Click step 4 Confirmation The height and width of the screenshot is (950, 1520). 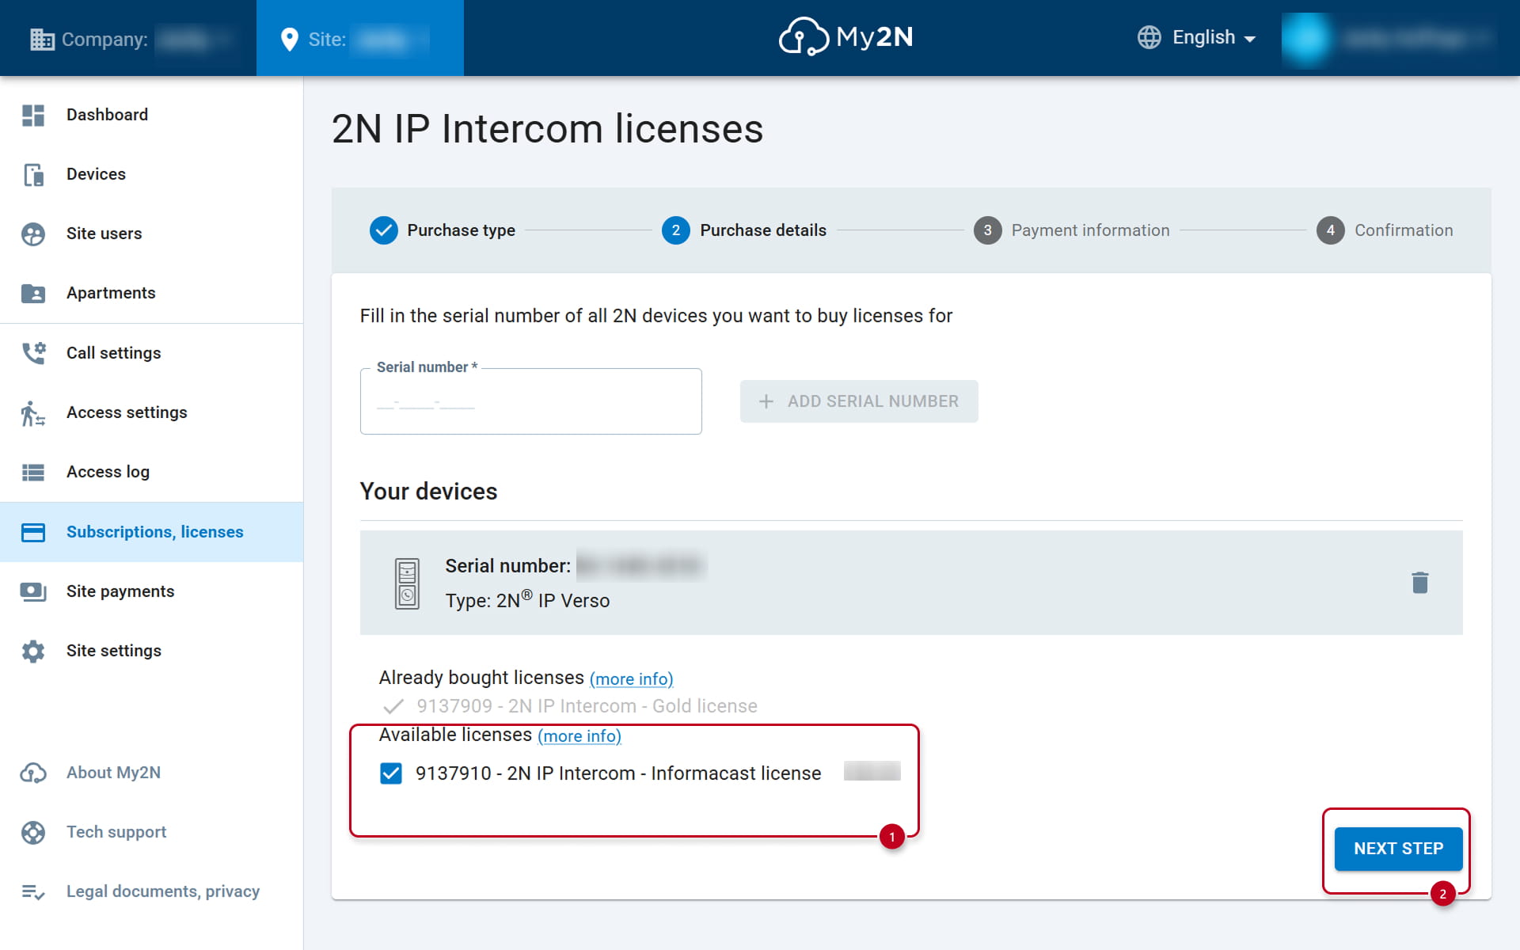point(1385,230)
